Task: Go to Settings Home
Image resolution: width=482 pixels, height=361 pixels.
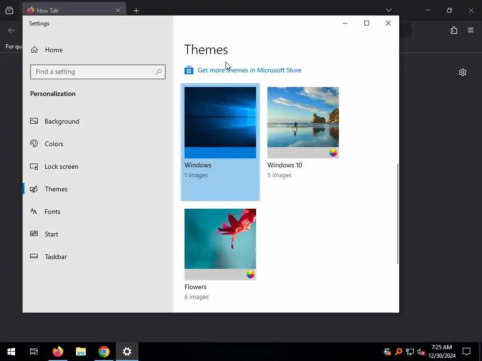Action: (47, 50)
